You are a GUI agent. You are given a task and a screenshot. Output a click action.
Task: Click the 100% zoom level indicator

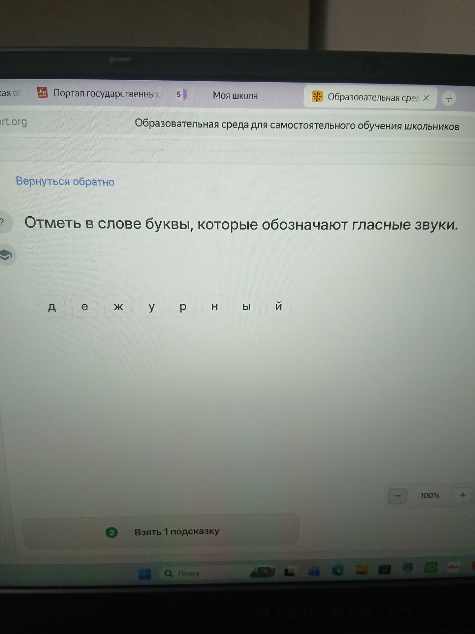coord(430,495)
